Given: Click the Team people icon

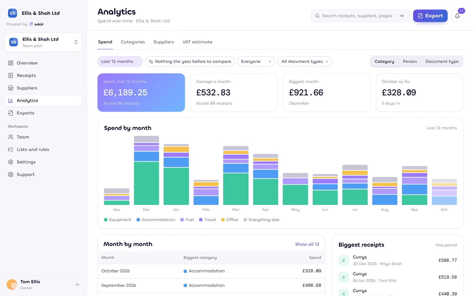Looking at the screenshot, I should [11, 137].
